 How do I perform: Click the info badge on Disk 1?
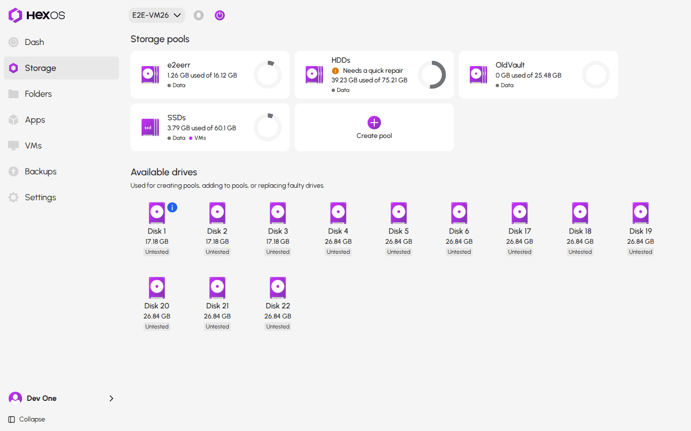172,207
